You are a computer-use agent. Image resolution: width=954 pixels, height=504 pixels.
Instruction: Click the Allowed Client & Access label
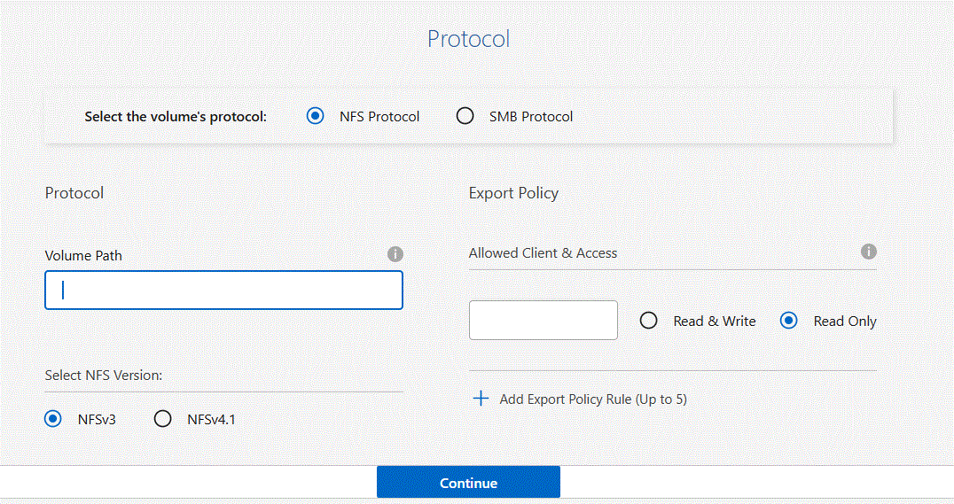click(x=543, y=252)
